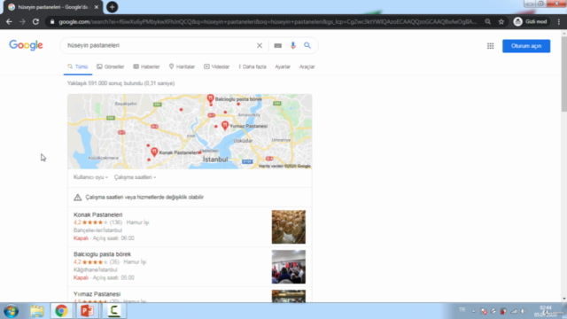The image size is (567, 319).
Task: Click the volume speaker icon in system tray
Action: pos(524,311)
